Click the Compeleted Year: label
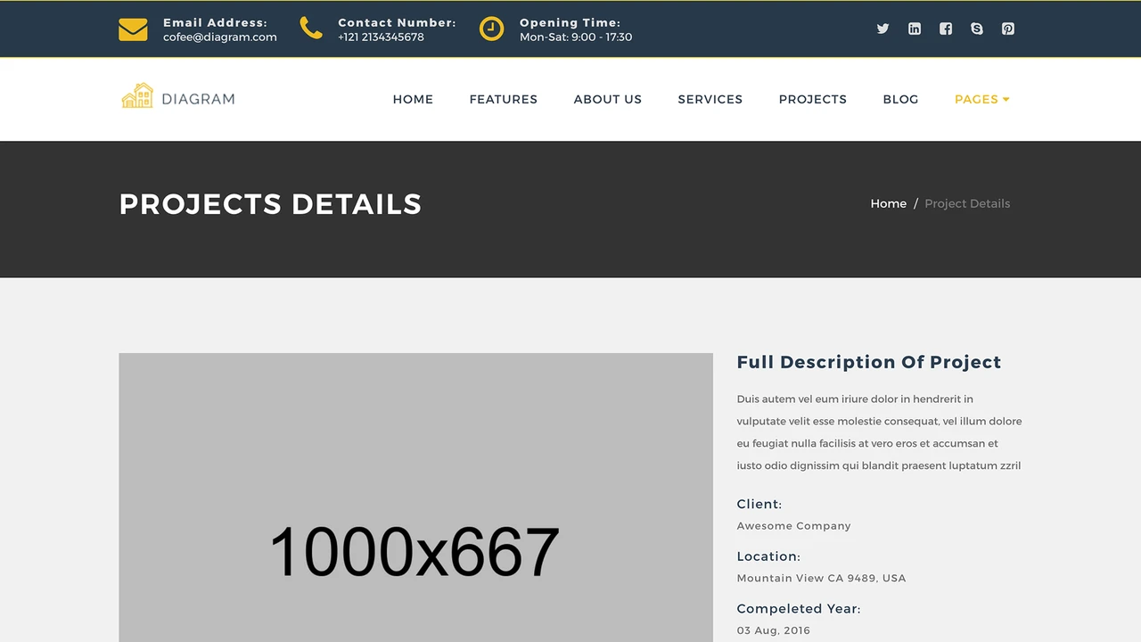This screenshot has height=642, width=1141. click(799, 609)
